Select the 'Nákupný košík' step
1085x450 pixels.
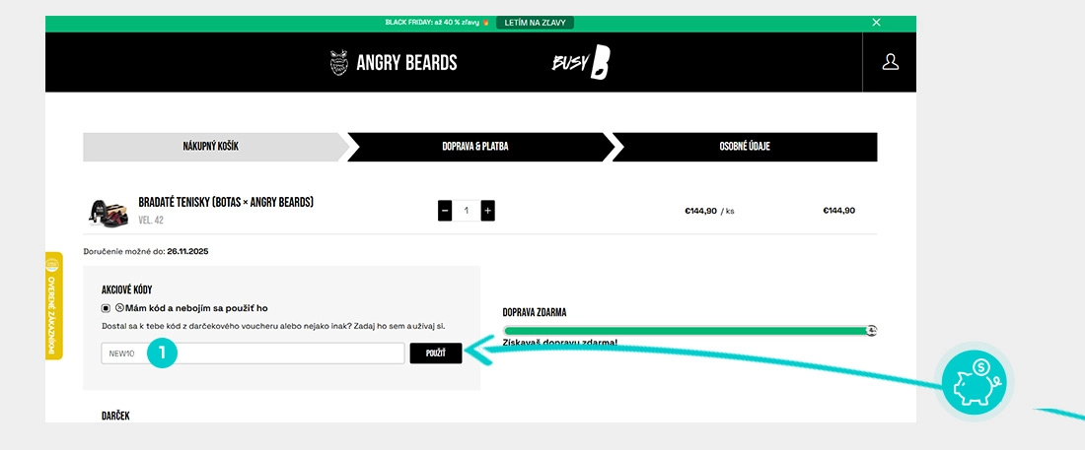point(210,147)
